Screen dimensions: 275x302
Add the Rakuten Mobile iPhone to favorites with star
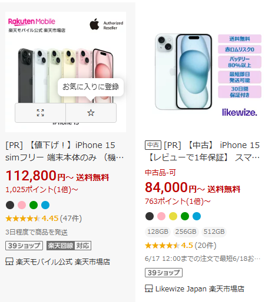click(91, 113)
